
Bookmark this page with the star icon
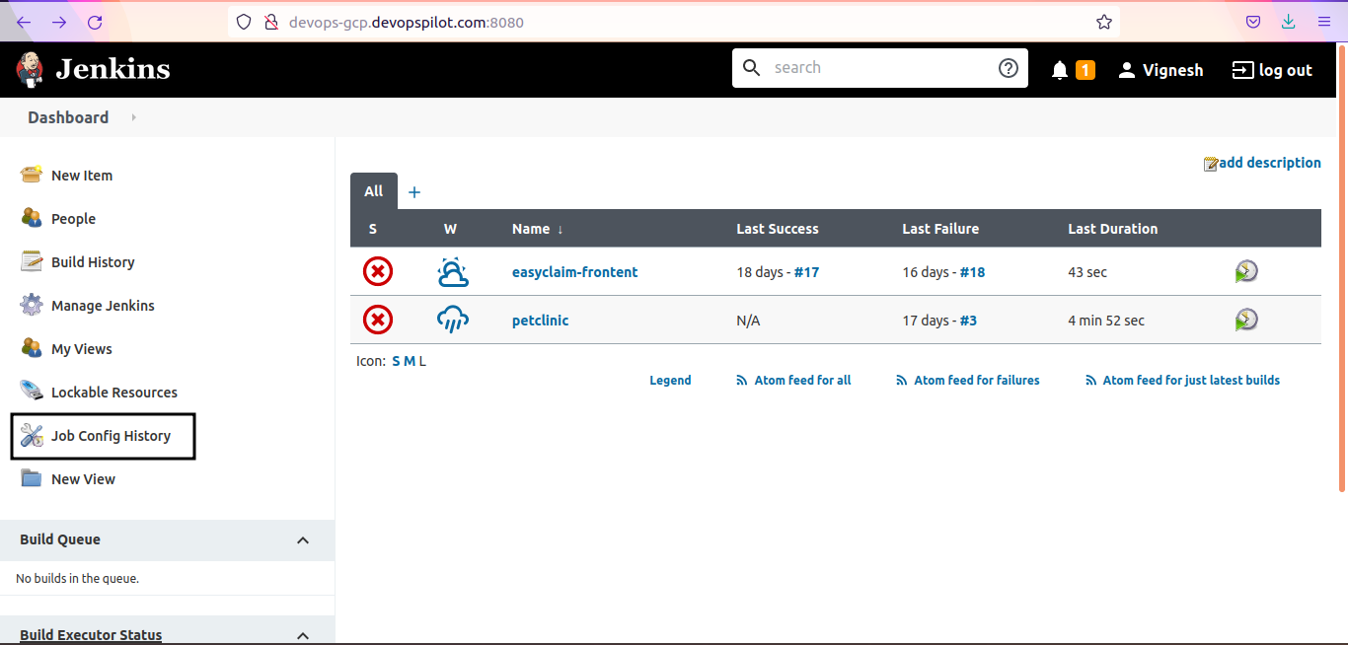click(x=1104, y=22)
